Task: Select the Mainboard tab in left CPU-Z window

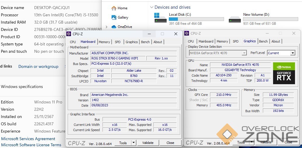Action: [x=88, y=42]
